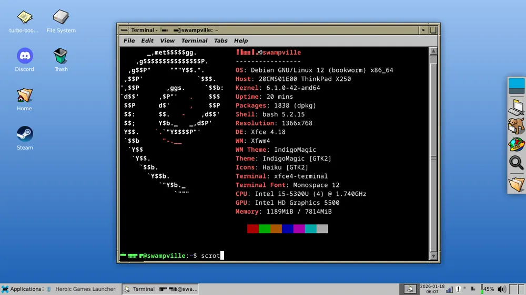This screenshot has height=295, width=526.
Task: Click the terminal emulator icon in dock
Action: click(517, 107)
